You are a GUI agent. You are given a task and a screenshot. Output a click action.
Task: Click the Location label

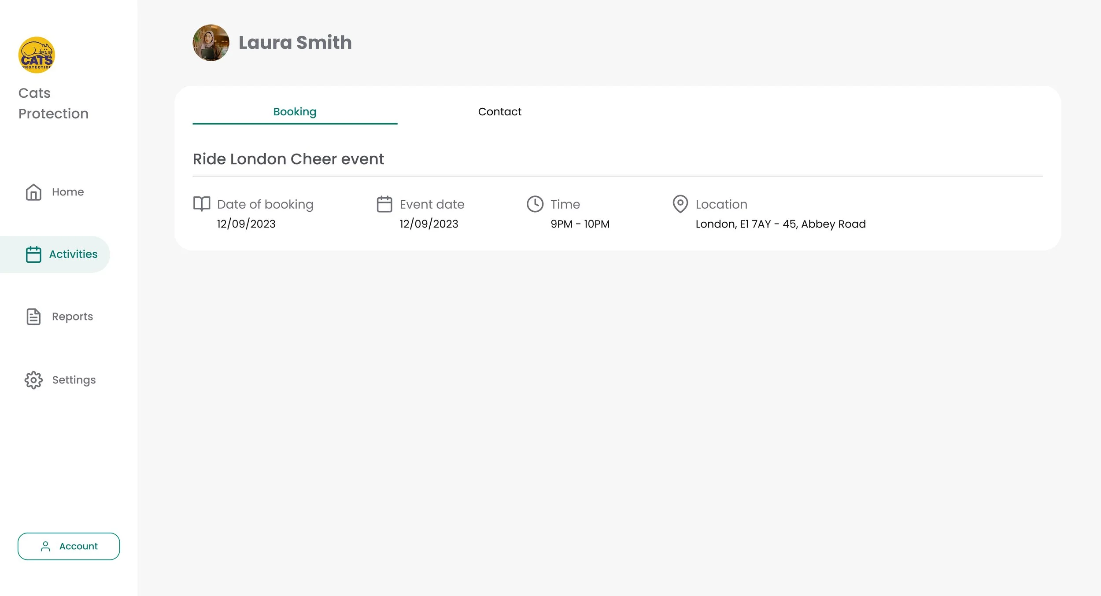pos(721,204)
